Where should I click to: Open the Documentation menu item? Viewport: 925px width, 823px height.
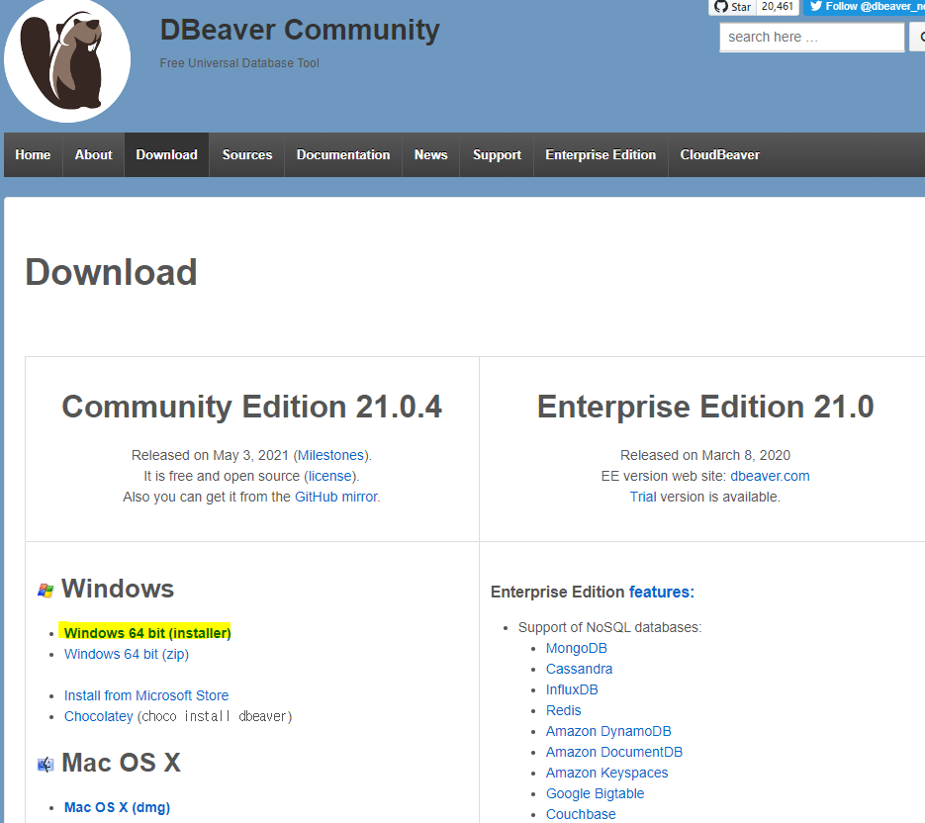[x=343, y=154]
